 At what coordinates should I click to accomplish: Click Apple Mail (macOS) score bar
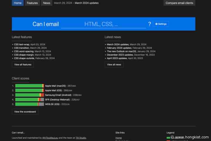tap(30, 86)
